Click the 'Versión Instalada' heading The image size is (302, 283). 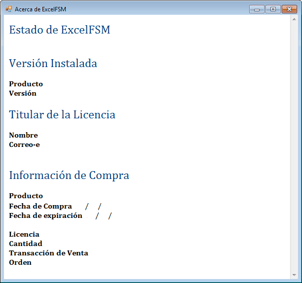point(53,63)
